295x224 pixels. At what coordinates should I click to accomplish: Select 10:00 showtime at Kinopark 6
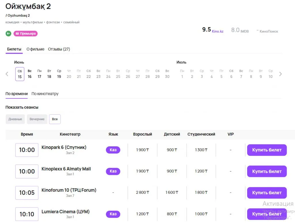tap(27, 150)
